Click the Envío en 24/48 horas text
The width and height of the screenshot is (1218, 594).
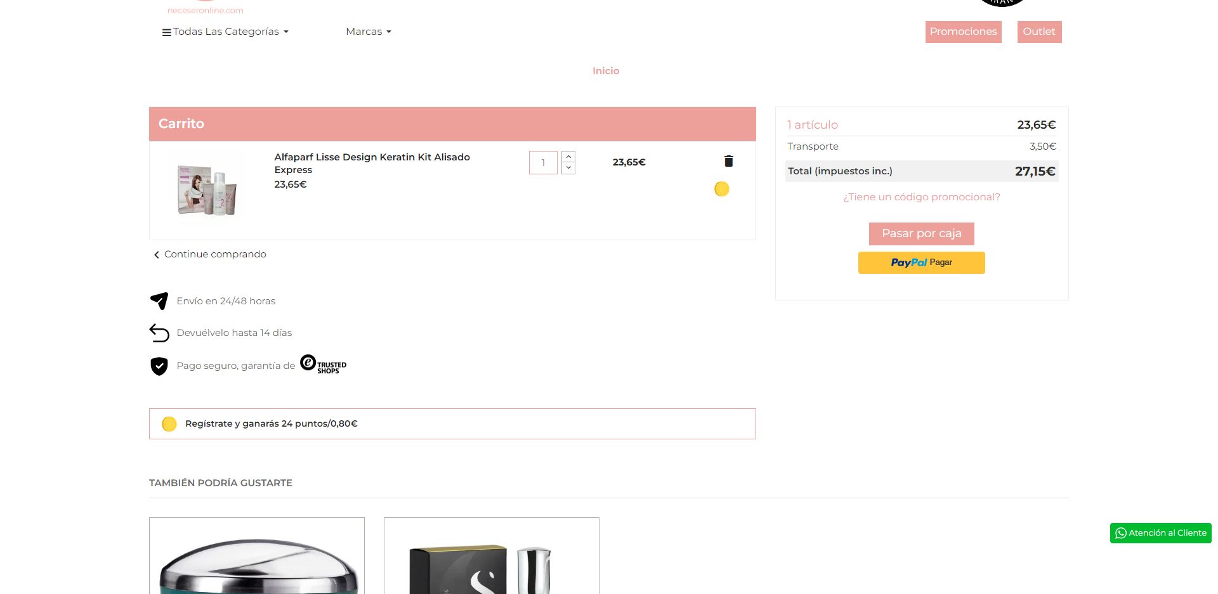[x=226, y=301]
